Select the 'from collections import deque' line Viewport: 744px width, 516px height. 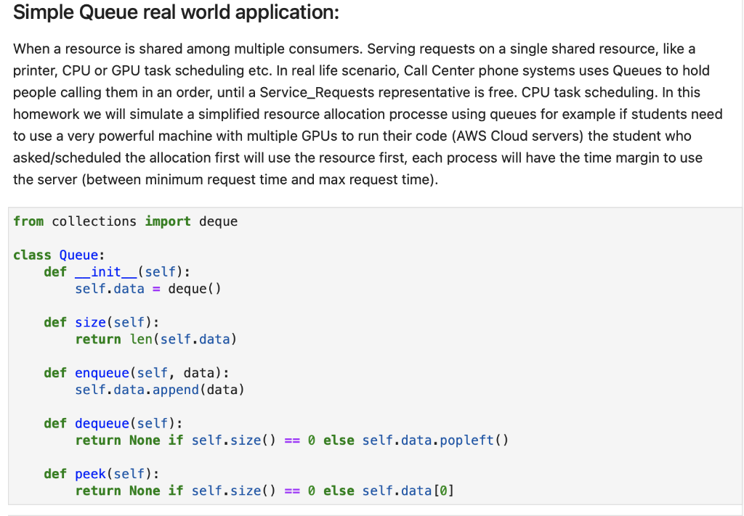point(125,221)
